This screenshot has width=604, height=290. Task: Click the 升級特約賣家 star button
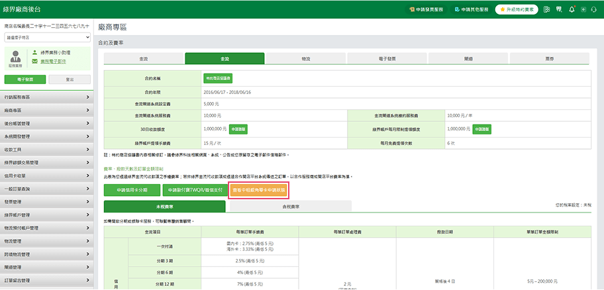point(517,10)
